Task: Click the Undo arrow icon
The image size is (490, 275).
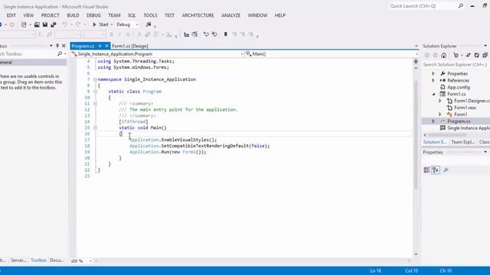Action: point(64,24)
